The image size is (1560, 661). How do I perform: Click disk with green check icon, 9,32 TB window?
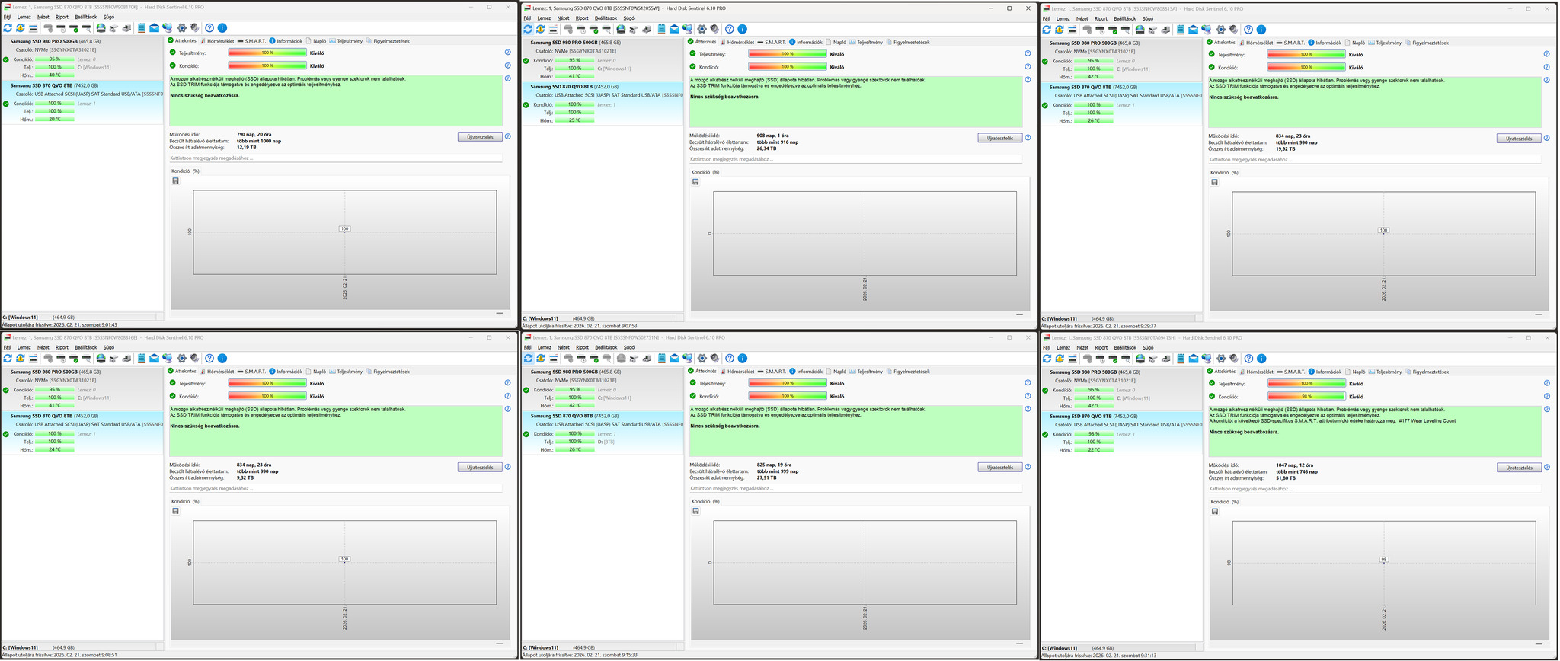point(74,358)
